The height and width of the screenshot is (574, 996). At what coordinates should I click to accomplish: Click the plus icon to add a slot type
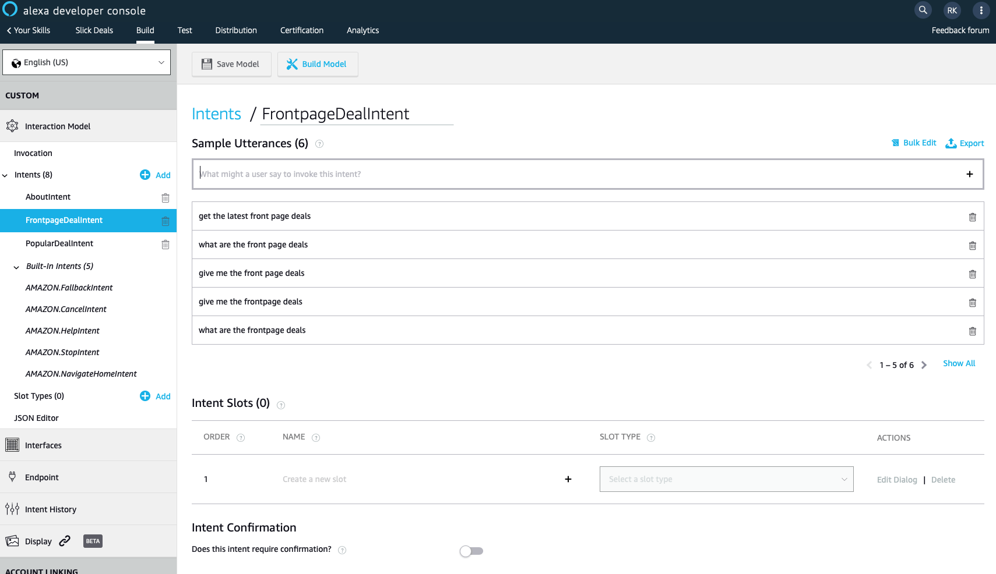point(145,396)
